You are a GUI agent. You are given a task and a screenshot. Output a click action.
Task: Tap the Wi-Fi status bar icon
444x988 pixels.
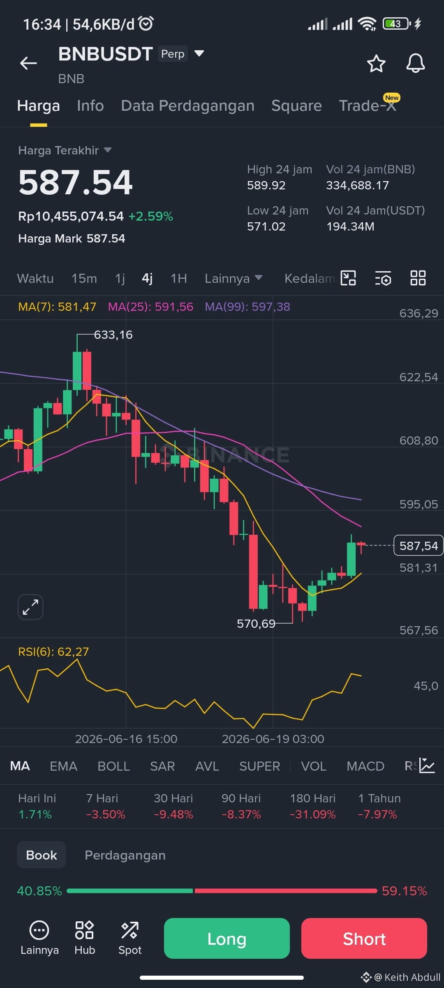[367, 24]
